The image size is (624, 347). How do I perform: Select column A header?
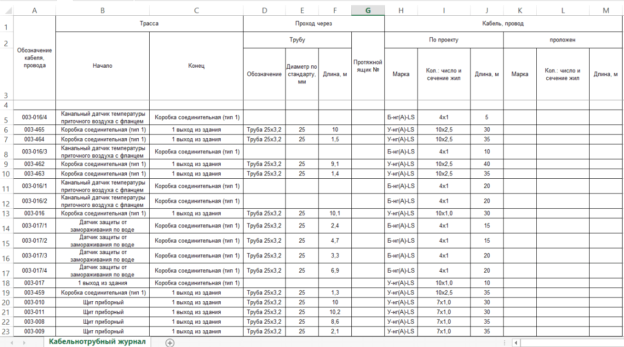coord(34,11)
